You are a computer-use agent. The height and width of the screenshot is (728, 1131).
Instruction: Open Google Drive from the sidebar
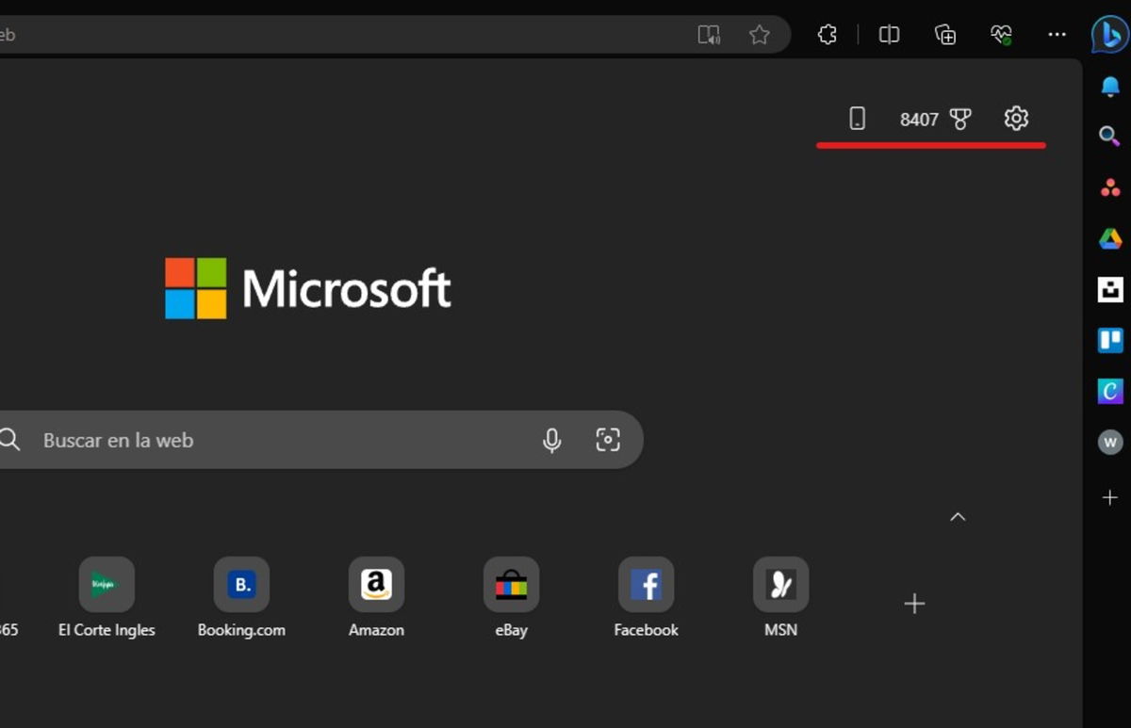(x=1109, y=237)
